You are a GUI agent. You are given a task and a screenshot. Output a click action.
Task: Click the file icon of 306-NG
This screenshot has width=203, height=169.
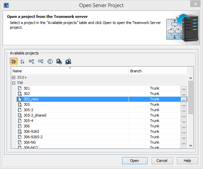20,142
